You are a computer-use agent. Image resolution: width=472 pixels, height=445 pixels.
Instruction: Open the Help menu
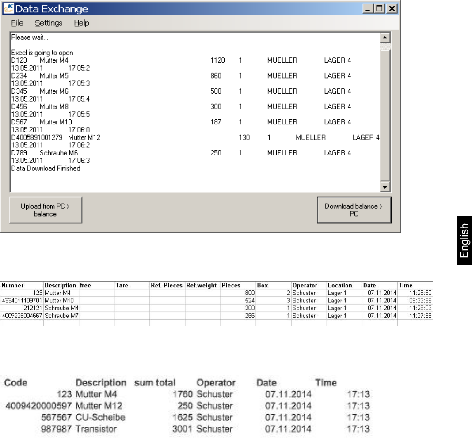click(x=82, y=23)
